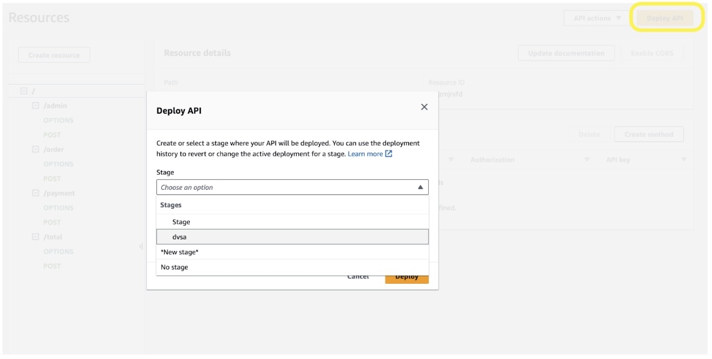Click the panel resize handle beside tree
This screenshot has height=359, width=712.
141,246
